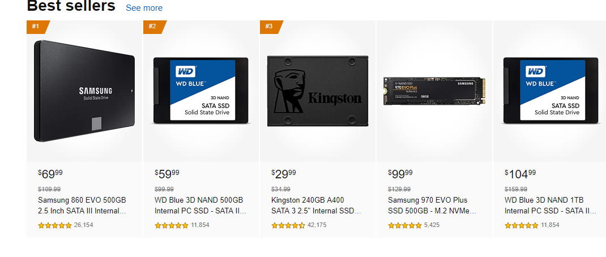
Task: Open the Kingston A400 SSD image
Action: click(318, 91)
